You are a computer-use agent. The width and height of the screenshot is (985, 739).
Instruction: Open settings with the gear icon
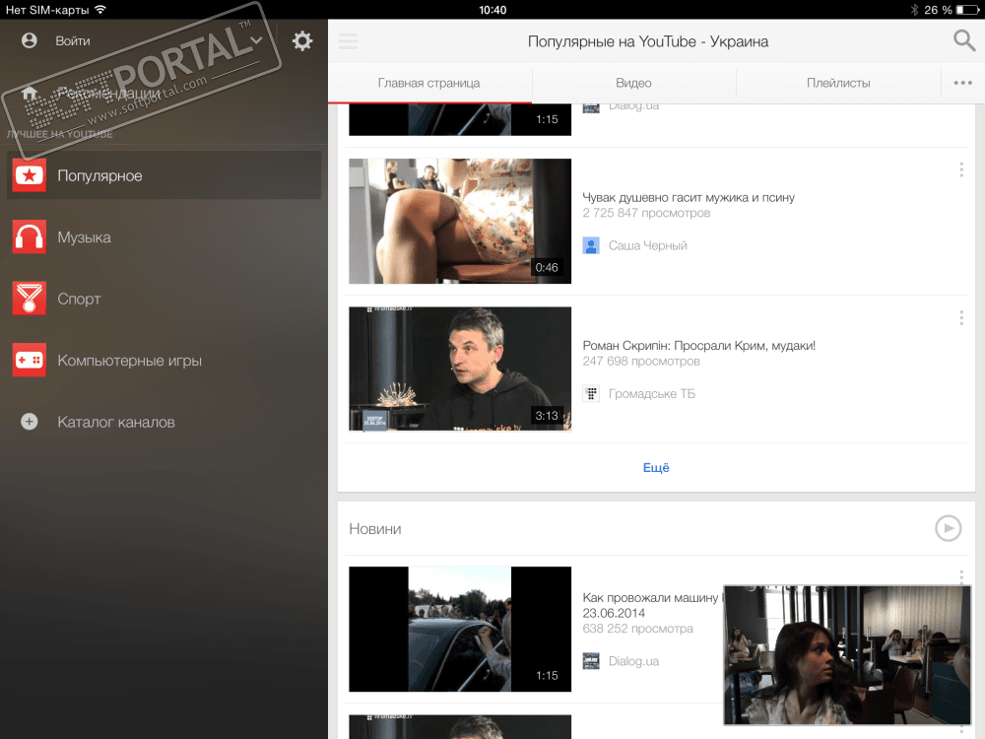coord(302,40)
